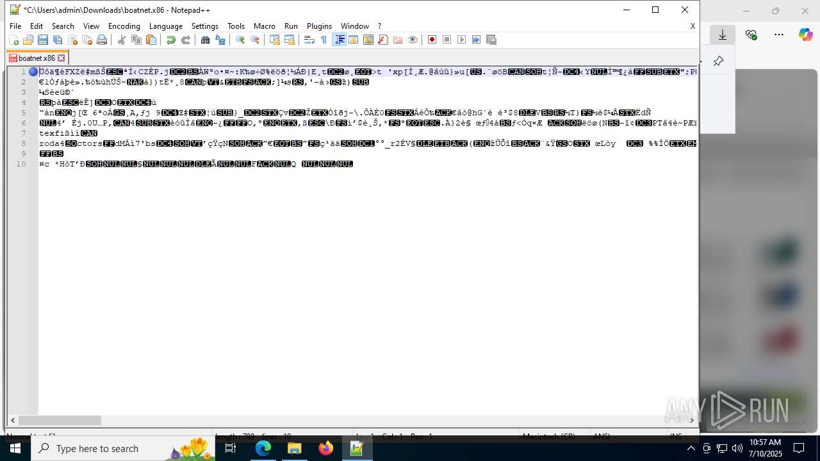The image size is (820, 461).
Task: Redo the last undone edit
Action: pyautogui.click(x=185, y=40)
